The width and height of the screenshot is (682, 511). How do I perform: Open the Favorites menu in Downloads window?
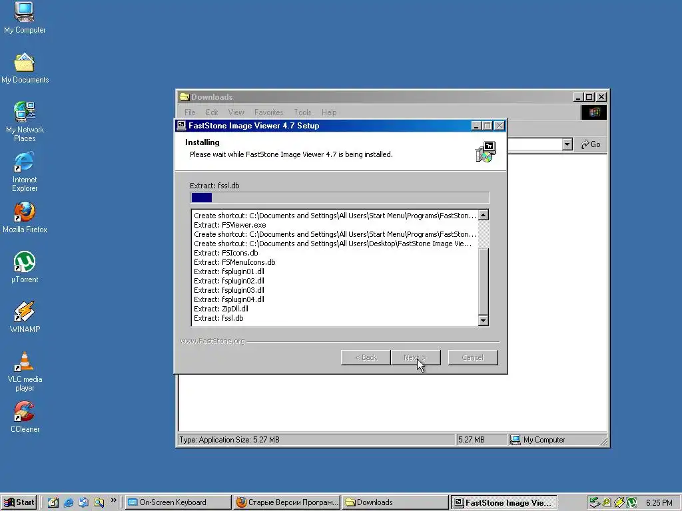tap(269, 112)
